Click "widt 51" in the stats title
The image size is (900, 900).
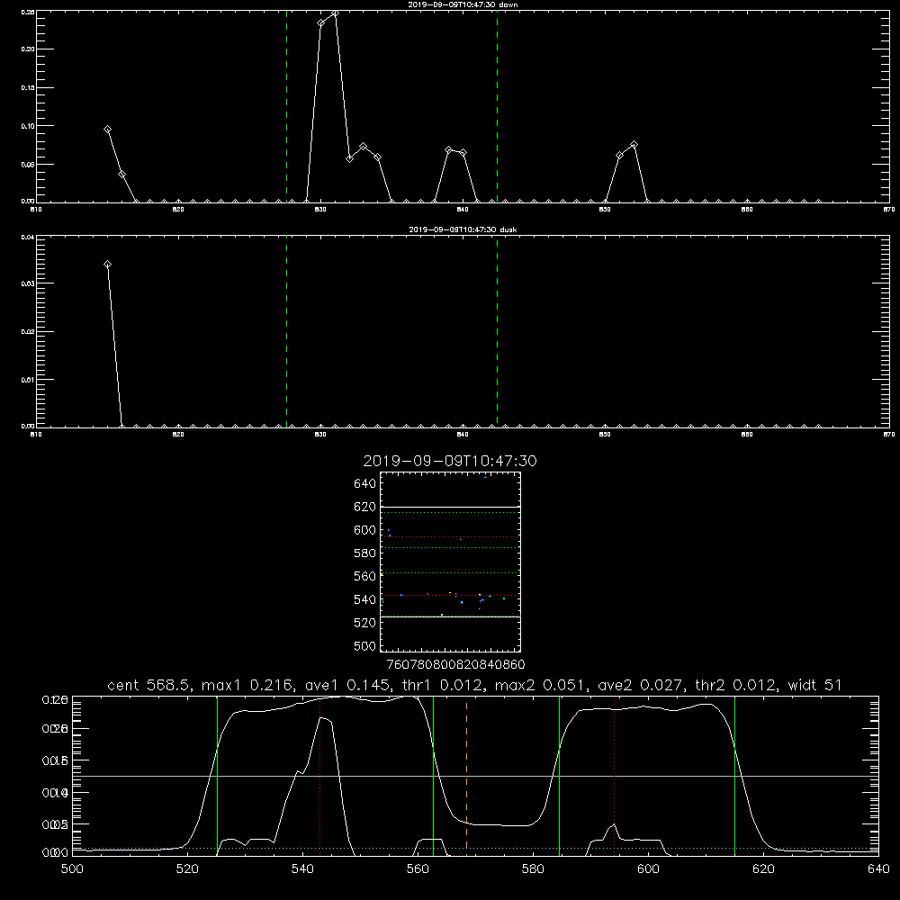point(814,685)
